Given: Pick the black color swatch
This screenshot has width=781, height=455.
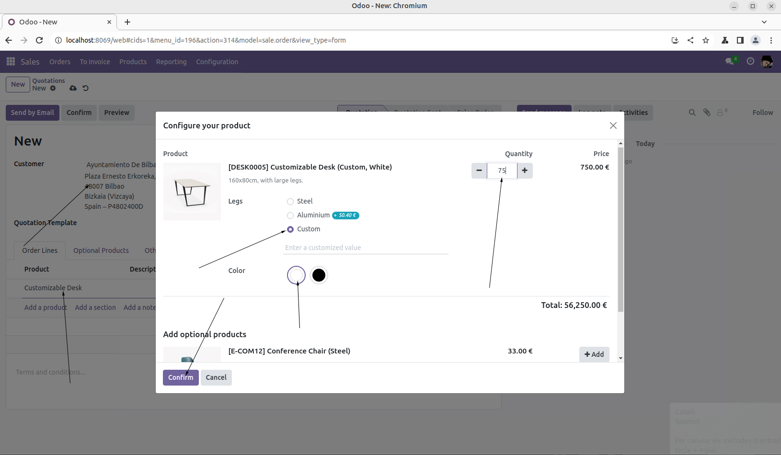Looking at the screenshot, I should tap(319, 275).
